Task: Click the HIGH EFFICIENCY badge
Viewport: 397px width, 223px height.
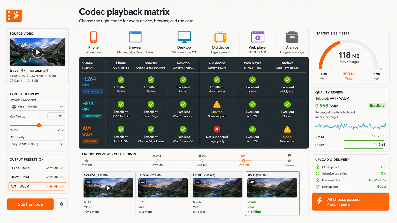Action: tap(92, 116)
